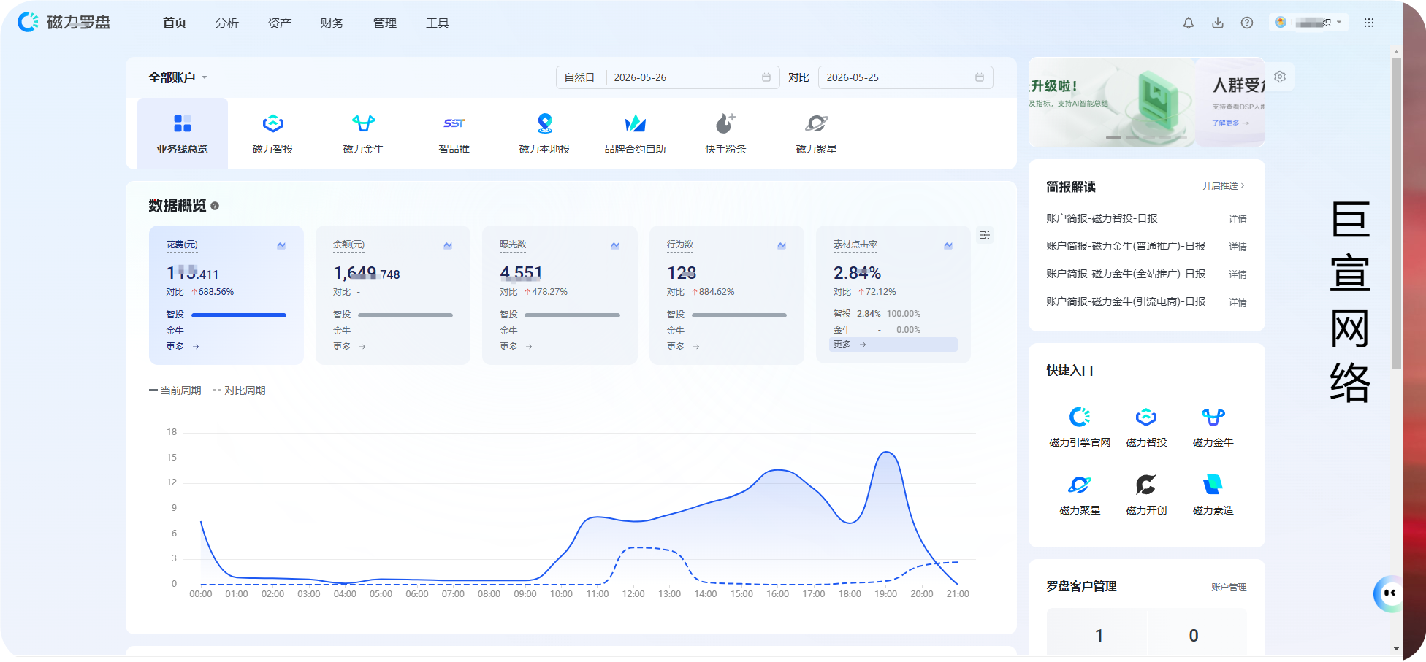Switch to 业务线总览 tab

[x=183, y=134]
